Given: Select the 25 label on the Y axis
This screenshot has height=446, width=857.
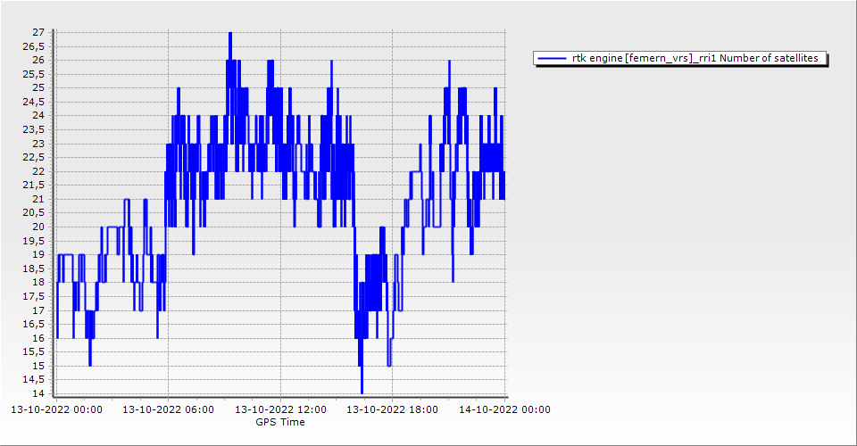Looking at the screenshot, I should tap(38, 87).
